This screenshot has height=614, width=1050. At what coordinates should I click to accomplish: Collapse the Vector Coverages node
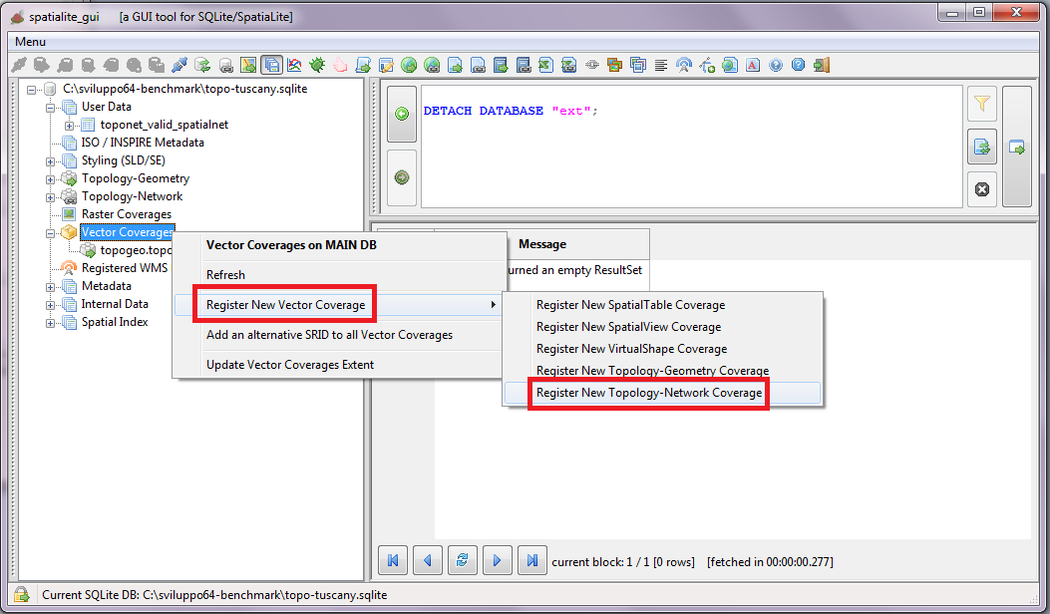50,233
